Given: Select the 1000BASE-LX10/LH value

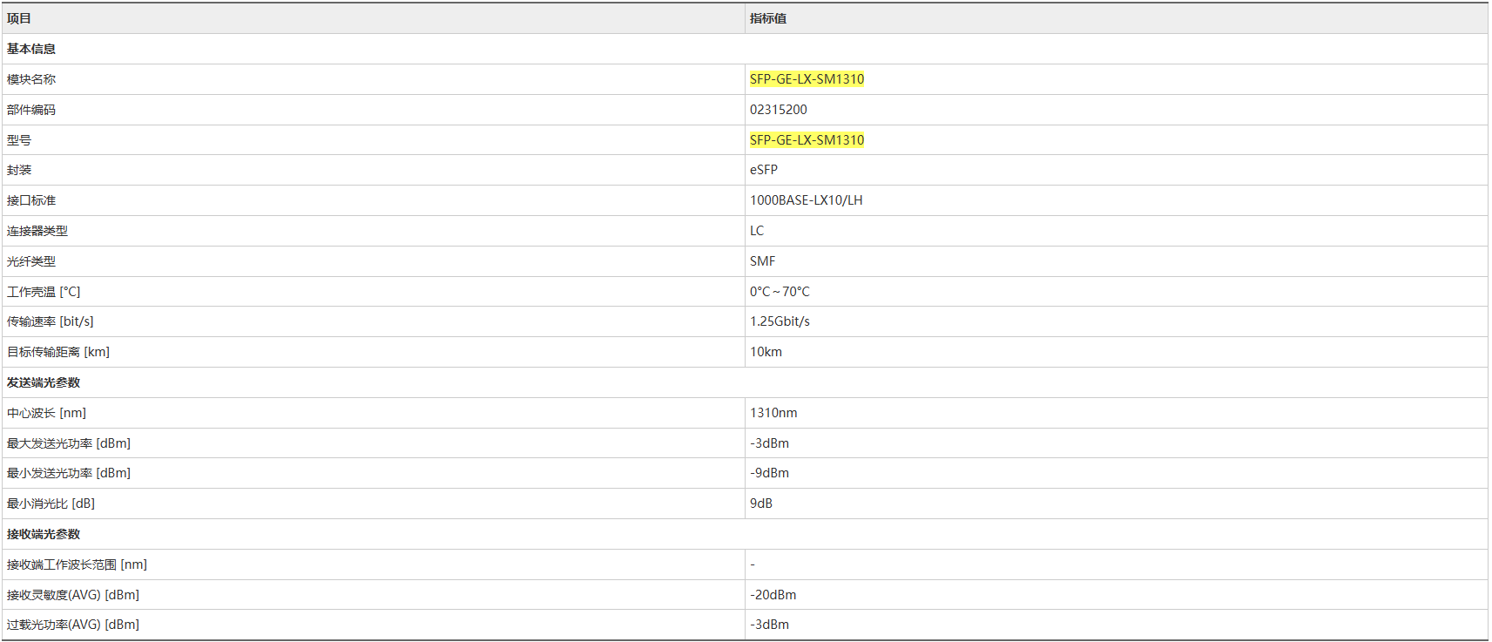Looking at the screenshot, I should coord(807,200).
